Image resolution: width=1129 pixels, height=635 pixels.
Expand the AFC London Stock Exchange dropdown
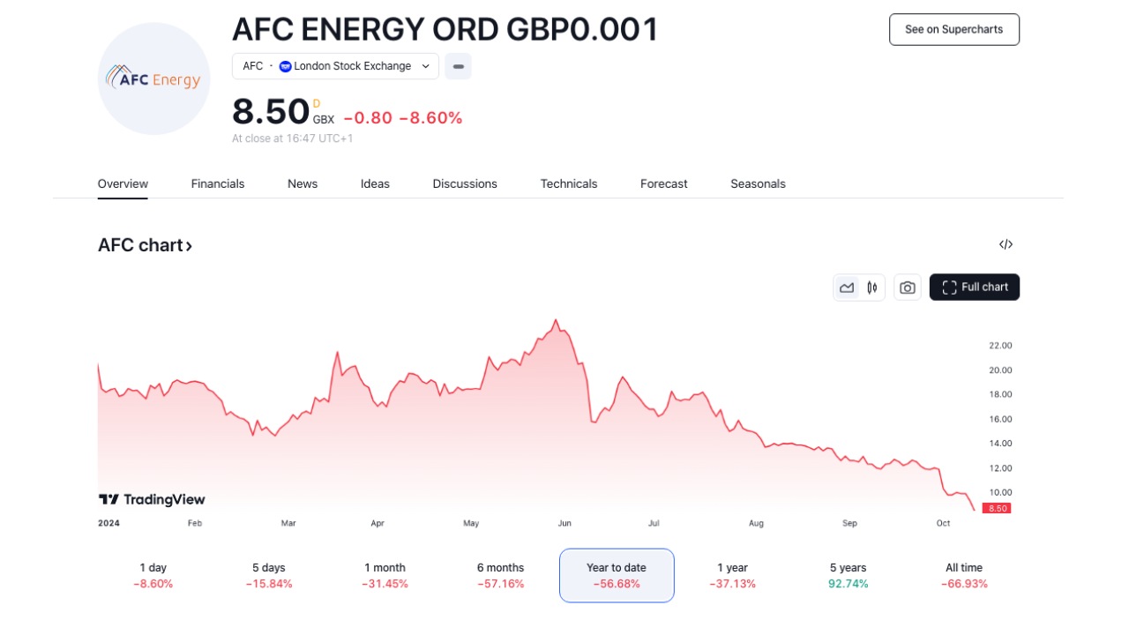point(425,66)
